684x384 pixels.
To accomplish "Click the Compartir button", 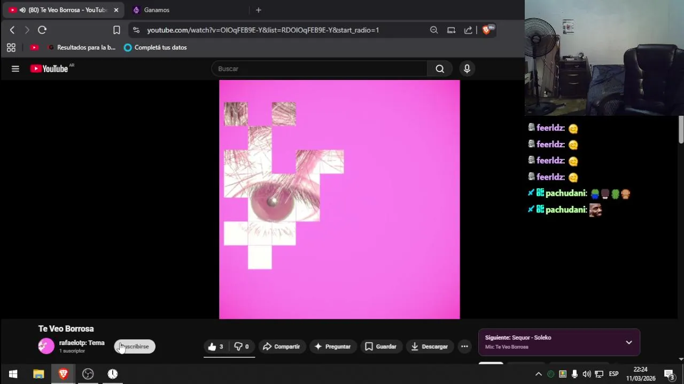I will tap(282, 347).
